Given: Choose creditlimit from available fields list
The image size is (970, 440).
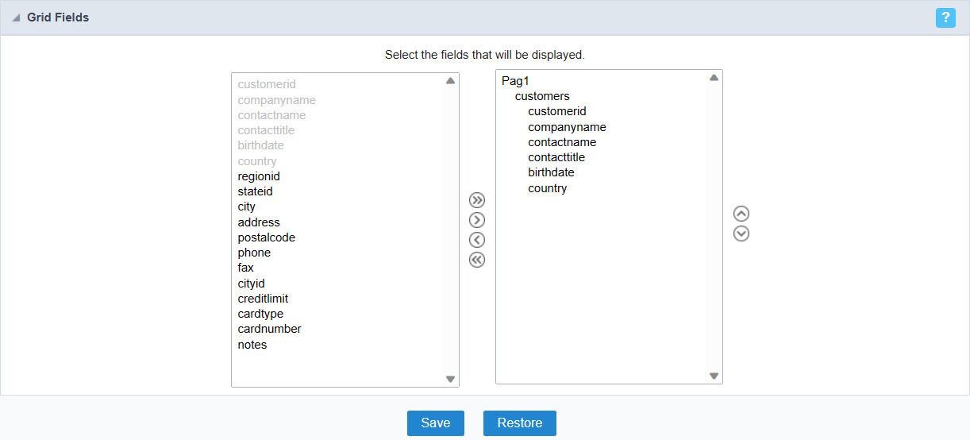Looking at the screenshot, I should [263, 299].
